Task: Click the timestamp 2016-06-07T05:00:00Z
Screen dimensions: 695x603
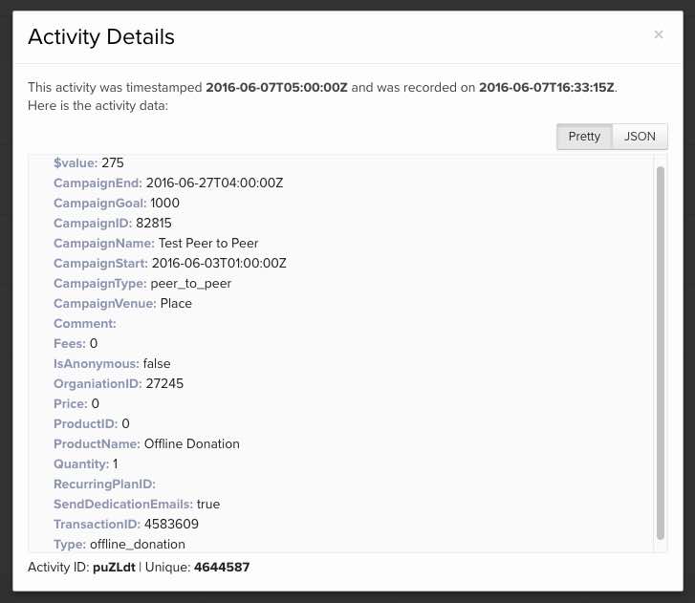Action: click(x=276, y=88)
